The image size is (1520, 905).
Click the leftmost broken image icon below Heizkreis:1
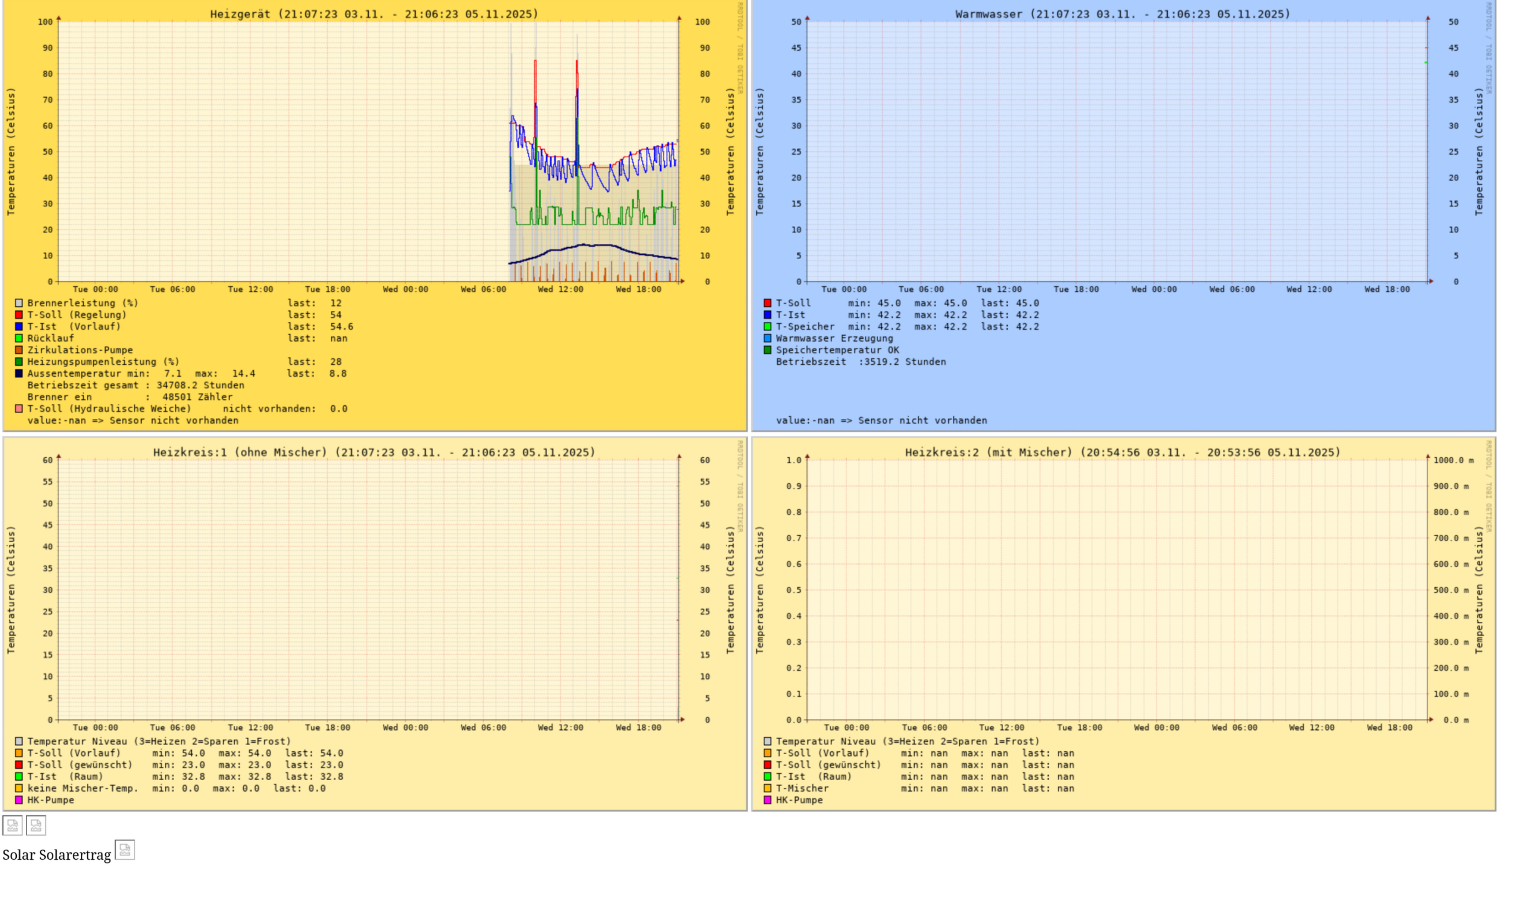click(12, 825)
